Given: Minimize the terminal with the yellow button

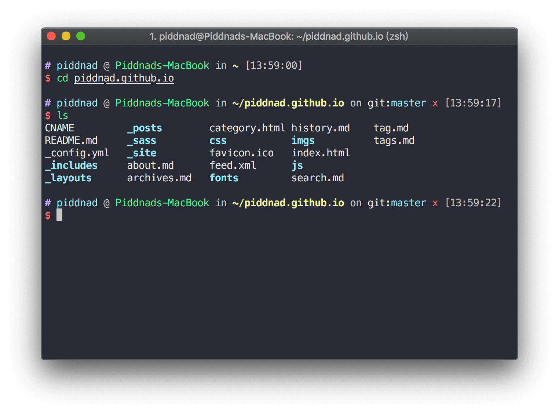Looking at the screenshot, I should [x=66, y=36].
